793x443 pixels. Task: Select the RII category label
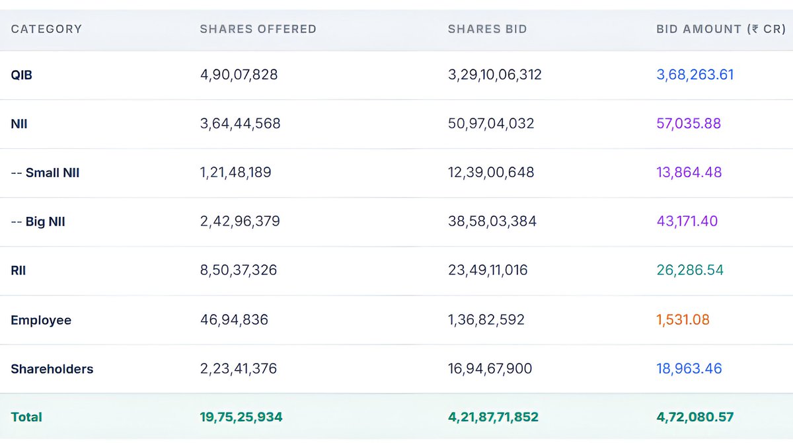point(19,270)
